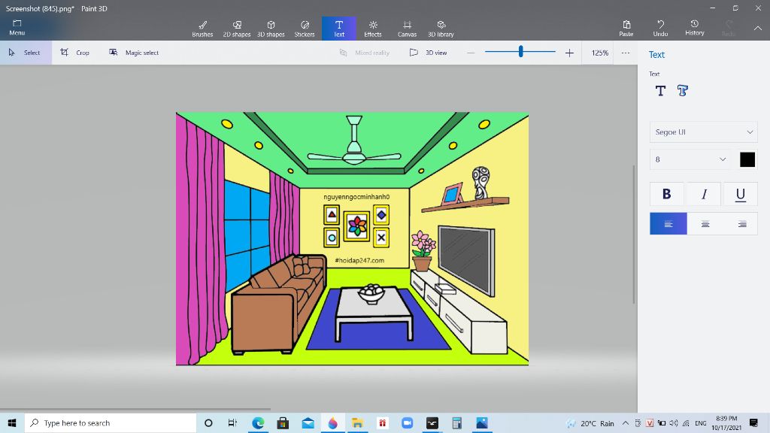
Task: Click the ENG language indicator
Action: point(701,423)
